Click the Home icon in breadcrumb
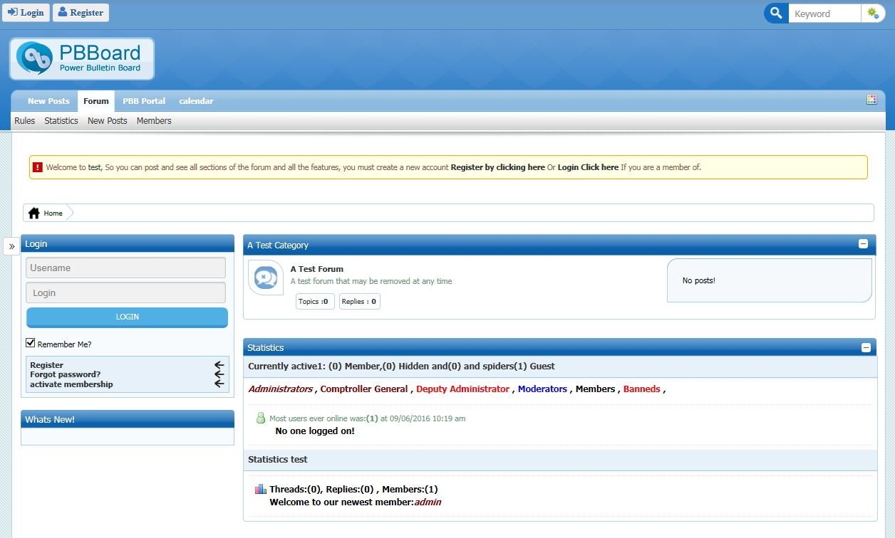Image resolution: width=895 pixels, height=538 pixels. pos(33,213)
